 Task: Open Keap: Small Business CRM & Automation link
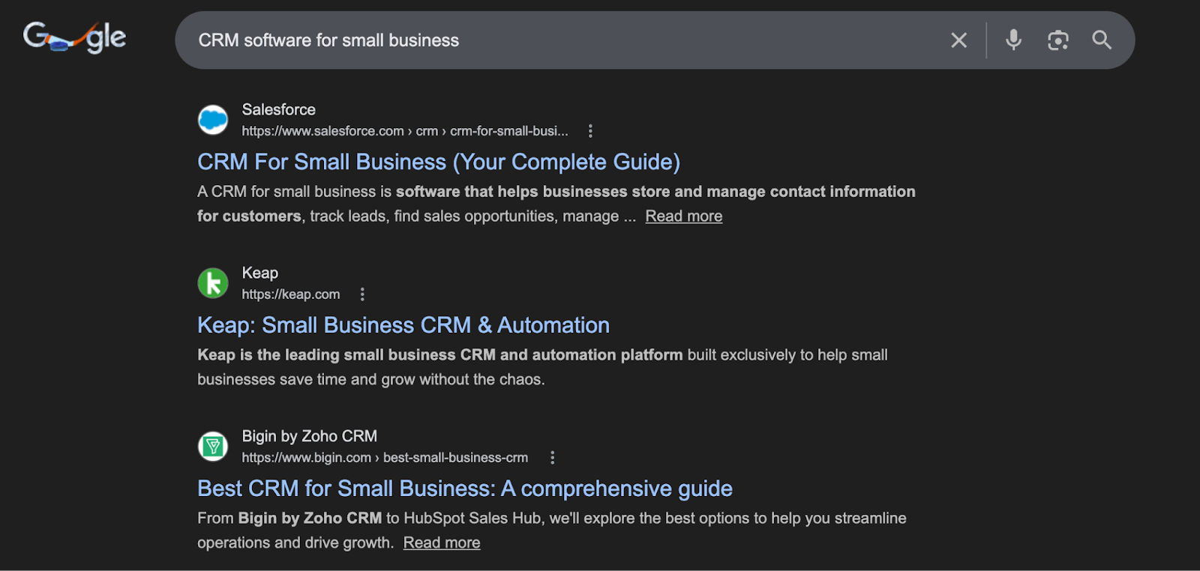[403, 325]
